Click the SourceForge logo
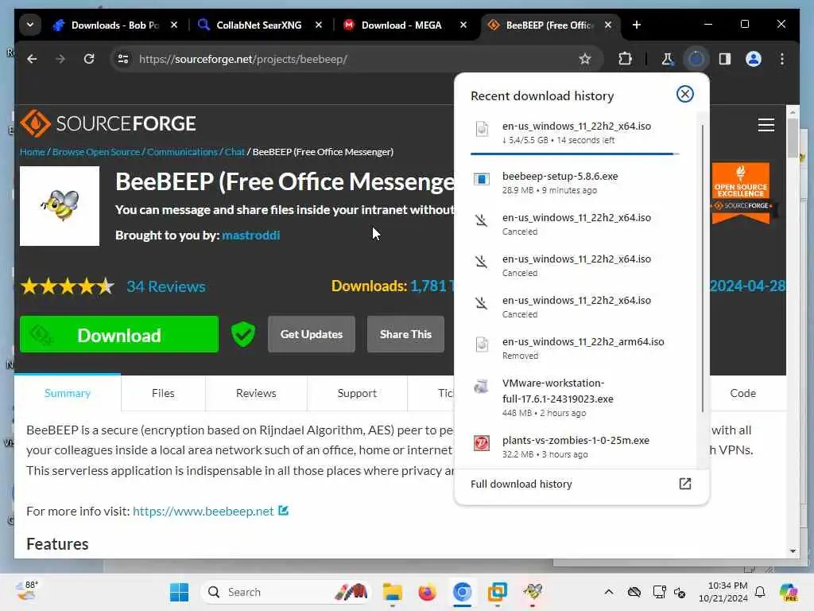This screenshot has height=611, width=814. coord(107,123)
